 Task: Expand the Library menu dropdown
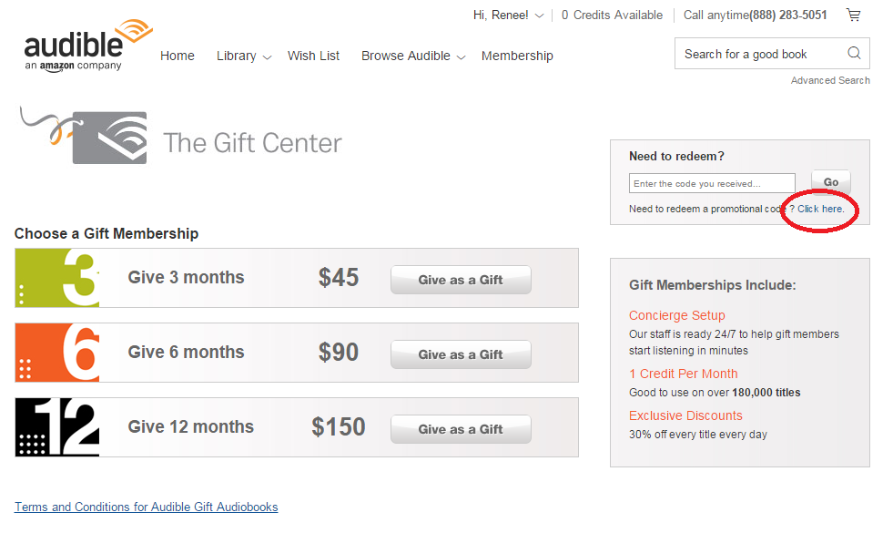244,56
